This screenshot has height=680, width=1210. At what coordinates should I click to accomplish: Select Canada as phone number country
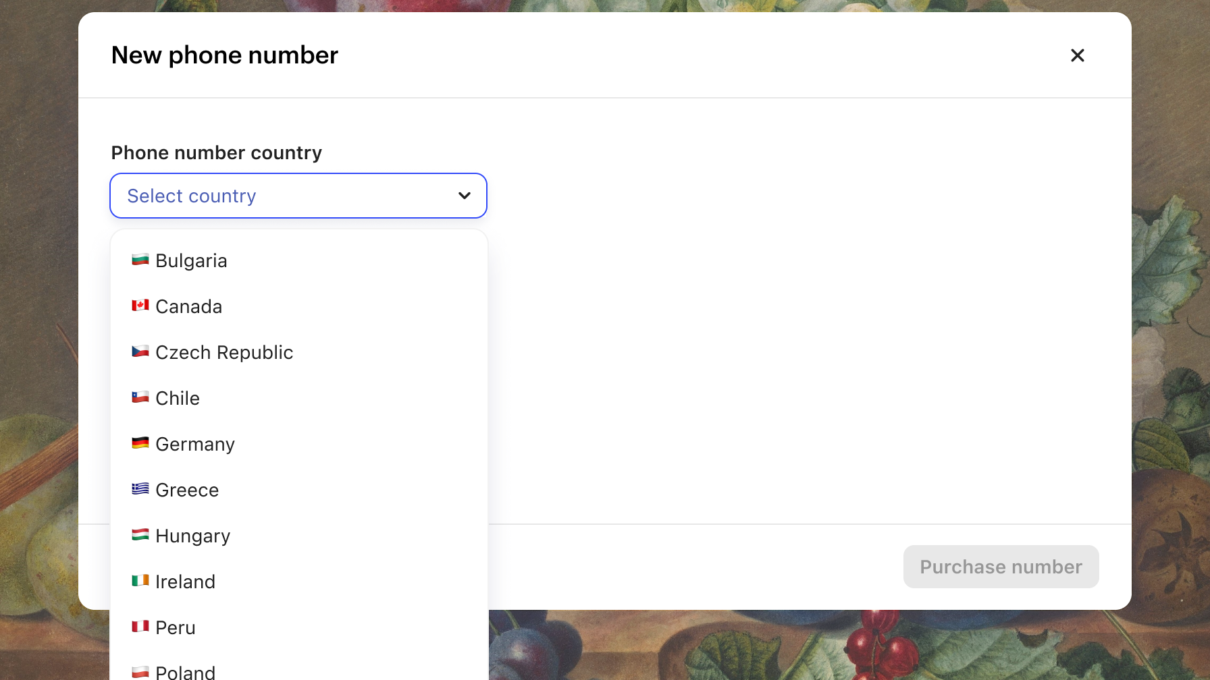(188, 307)
